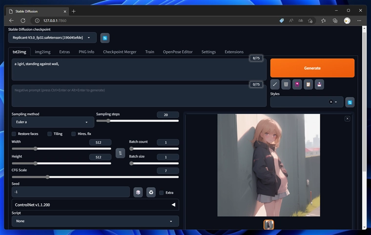Image resolution: width=371 pixels, height=235 pixels.
Task: Open the Train tab
Action: pyautogui.click(x=149, y=52)
